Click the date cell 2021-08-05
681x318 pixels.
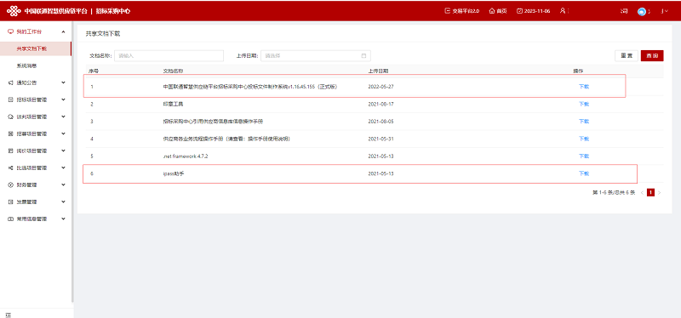pyautogui.click(x=381, y=122)
